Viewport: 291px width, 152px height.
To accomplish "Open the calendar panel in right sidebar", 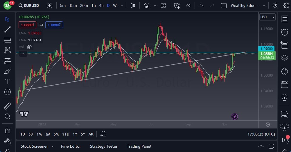I will (x=284, y=84).
